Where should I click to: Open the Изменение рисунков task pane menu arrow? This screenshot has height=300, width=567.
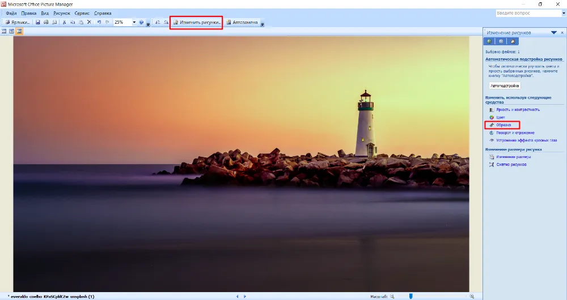point(553,32)
